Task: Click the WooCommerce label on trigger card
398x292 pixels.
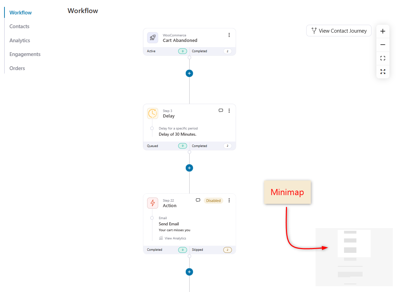Action: coord(174,35)
